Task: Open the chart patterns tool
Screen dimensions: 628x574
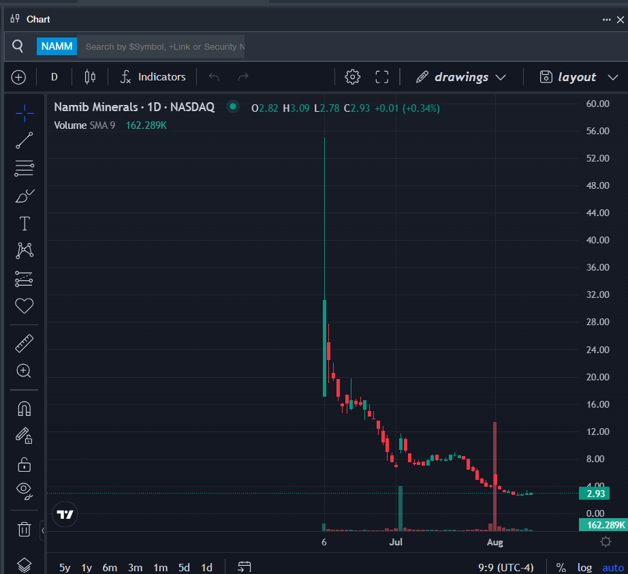Action: 25,250
